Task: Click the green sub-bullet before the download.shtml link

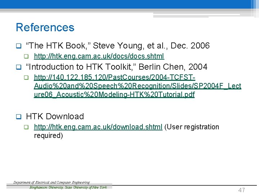Action: click(x=26, y=127)
